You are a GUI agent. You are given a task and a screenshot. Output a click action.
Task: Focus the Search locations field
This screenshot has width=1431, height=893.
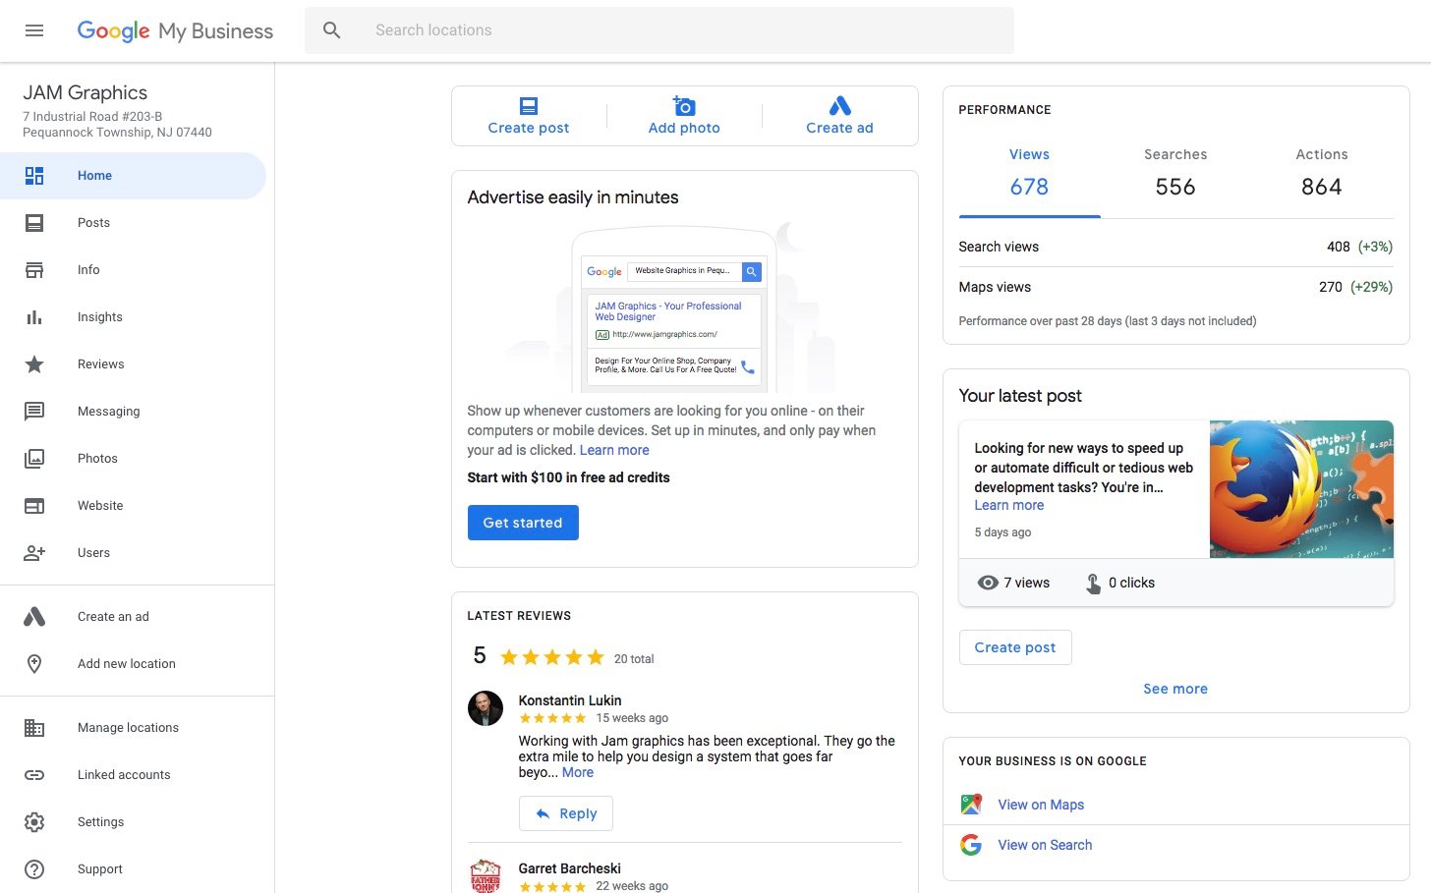658,30
